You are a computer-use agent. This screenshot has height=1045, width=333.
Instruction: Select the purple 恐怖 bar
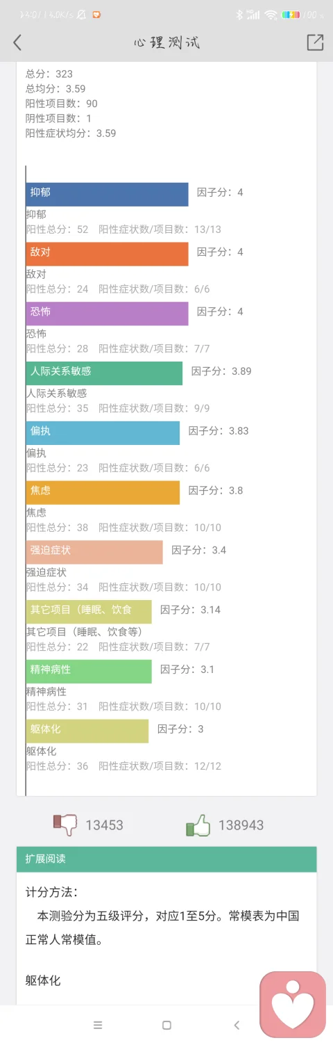pyautogui.click(x=108, y=314)
